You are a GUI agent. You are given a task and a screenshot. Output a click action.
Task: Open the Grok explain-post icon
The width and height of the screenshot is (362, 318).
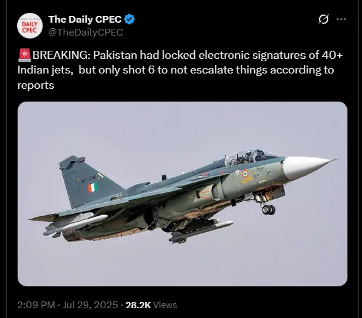click(x=323, y=19)
